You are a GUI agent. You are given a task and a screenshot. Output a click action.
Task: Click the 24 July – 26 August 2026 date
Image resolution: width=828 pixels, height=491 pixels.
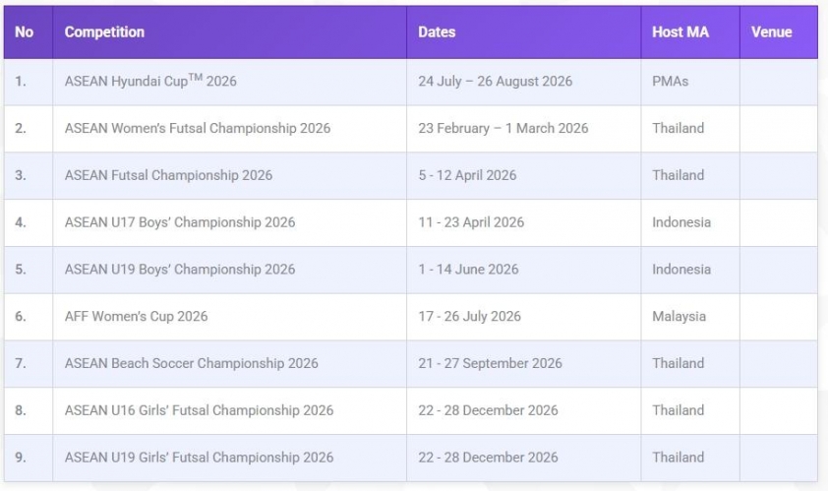point(495,81)
